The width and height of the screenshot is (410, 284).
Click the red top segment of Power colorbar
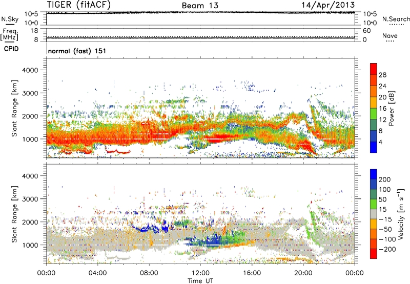[374, 69]
